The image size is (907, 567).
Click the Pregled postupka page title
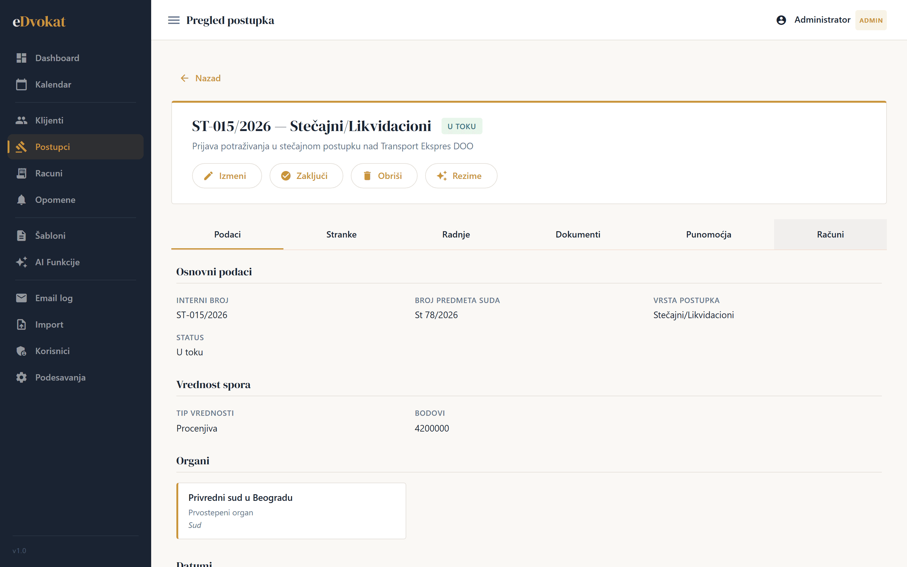[230, 20]
